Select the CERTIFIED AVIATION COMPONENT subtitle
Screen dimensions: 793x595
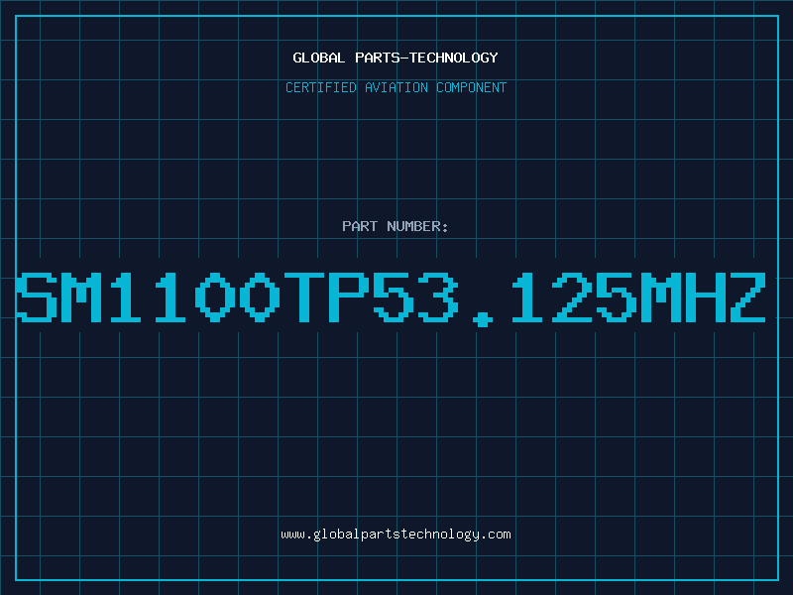pos(396,87)
